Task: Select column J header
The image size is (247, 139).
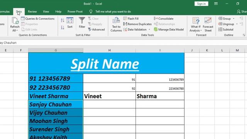Action: (192, 50)
